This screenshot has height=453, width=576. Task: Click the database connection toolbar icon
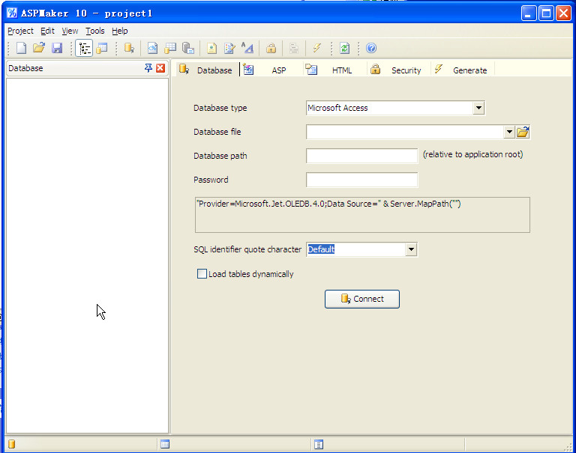point(129,48)
